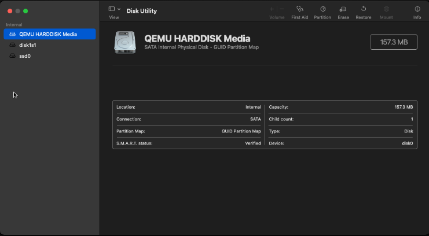Image resolution: width=429 pixels, height=236 pixels.
Task: Click the SATA Internal Physical Disk subtitle
Action: [x=201, y=47]
